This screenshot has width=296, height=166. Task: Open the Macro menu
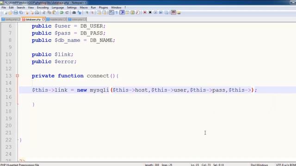(84, 7)
